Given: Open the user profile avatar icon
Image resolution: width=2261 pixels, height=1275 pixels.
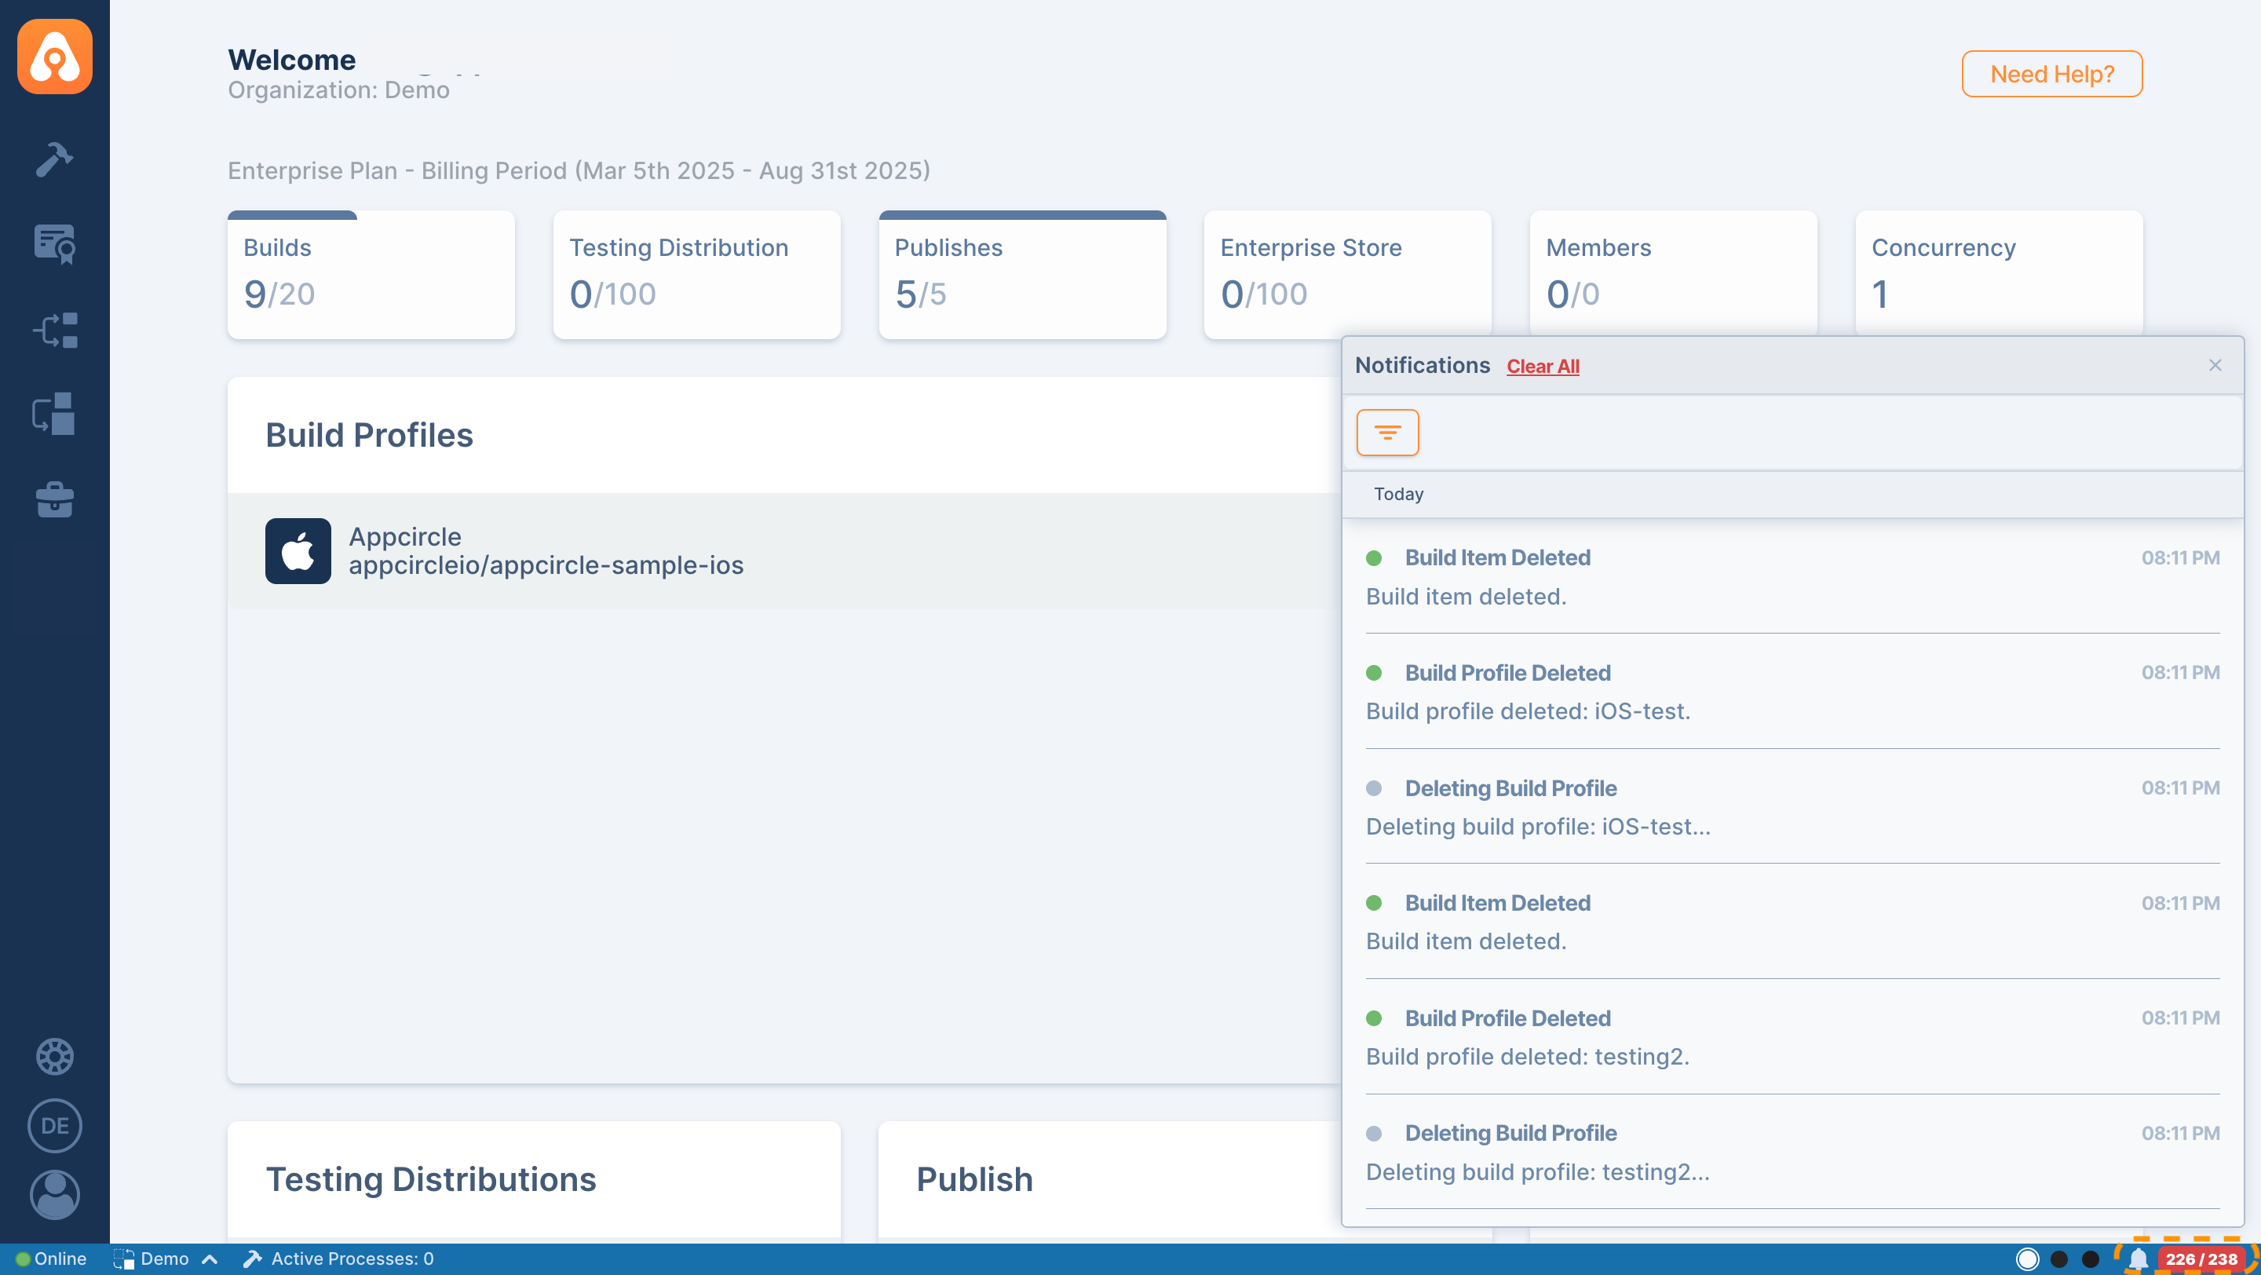Looking at the screenshot, I should click(54, 1194).
